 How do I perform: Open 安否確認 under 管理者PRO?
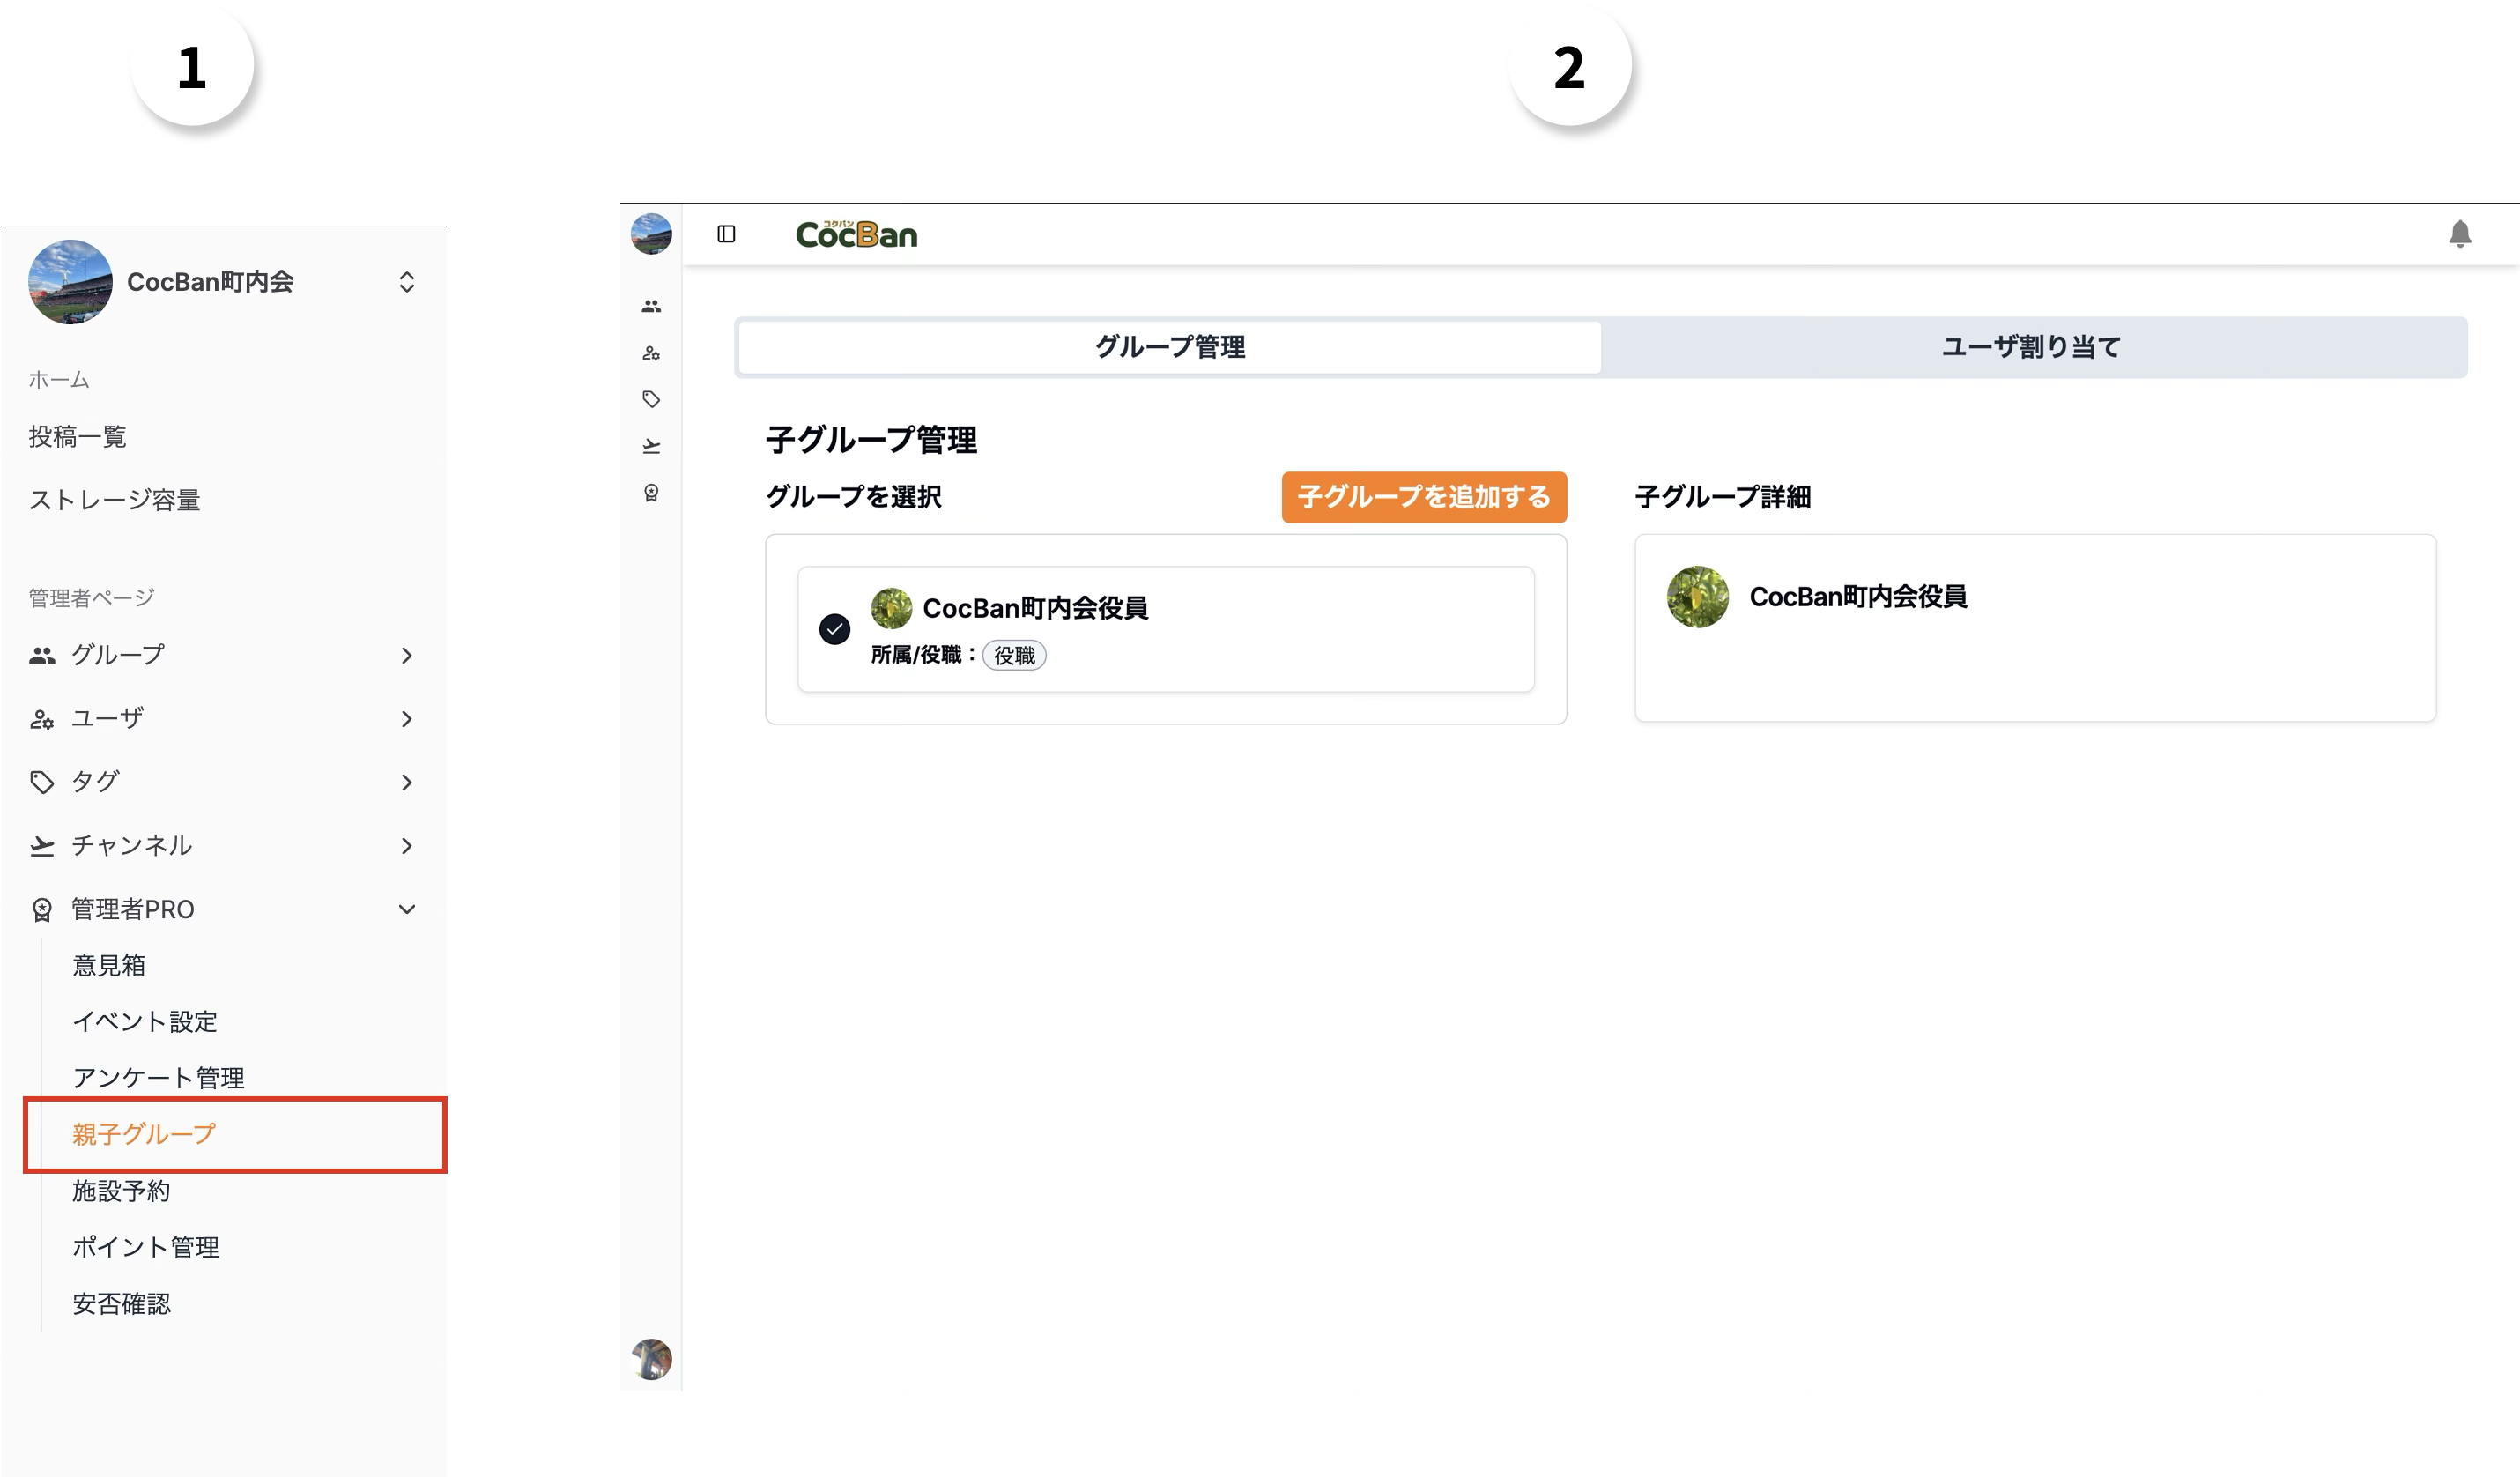click(121, 1304)
